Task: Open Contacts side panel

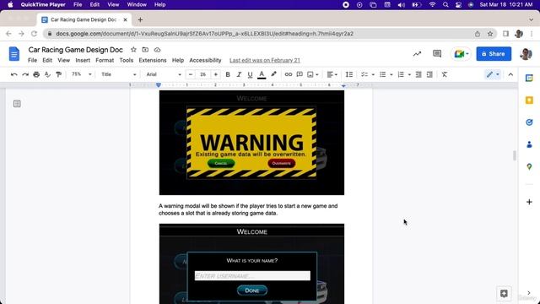Action: pos(529,144)
